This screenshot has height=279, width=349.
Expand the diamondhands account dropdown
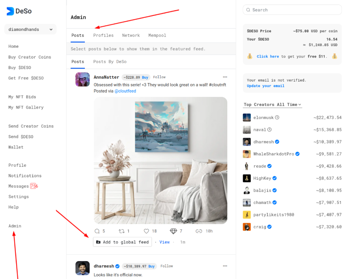click(x=30, y=29)
